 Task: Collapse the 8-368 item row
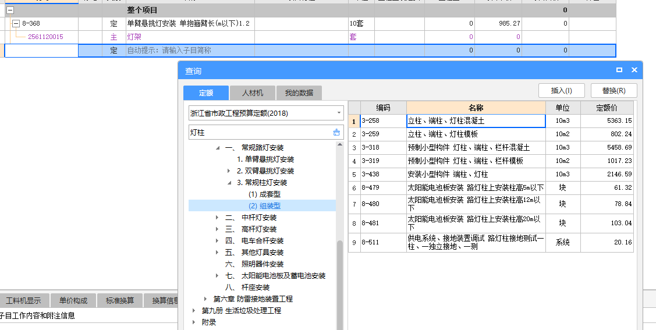pos(16,23)
